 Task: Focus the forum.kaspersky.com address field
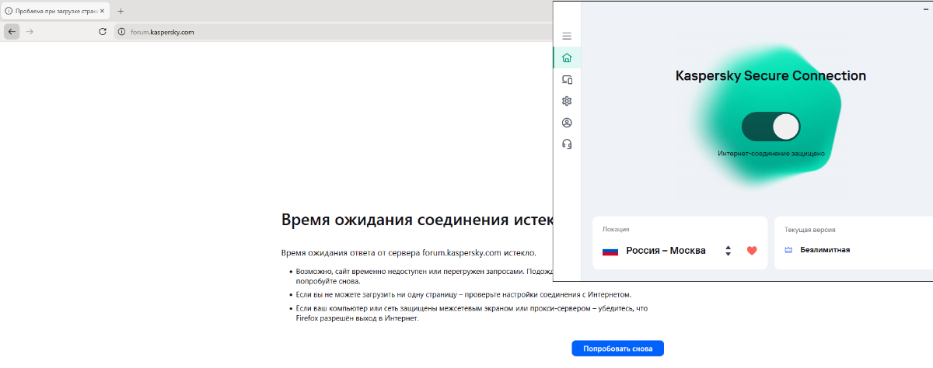pos(334,32)
